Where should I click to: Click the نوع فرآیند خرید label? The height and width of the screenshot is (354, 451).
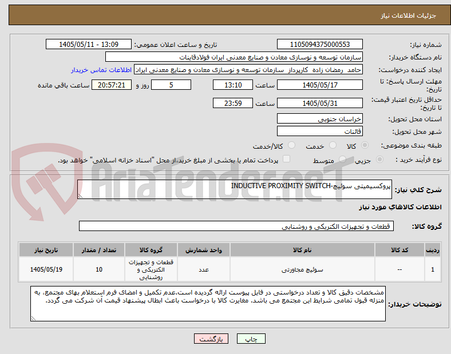click(418, 160)
